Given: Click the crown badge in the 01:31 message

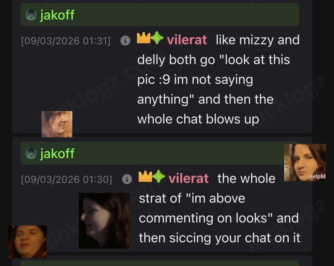Looking at the screenshot, I should tap(144, 38).
